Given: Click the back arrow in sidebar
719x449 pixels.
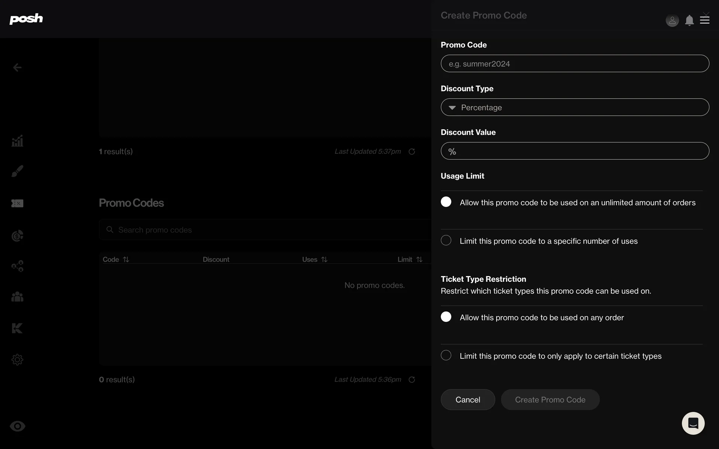Looking at the screenshot, I should (17, 67).
